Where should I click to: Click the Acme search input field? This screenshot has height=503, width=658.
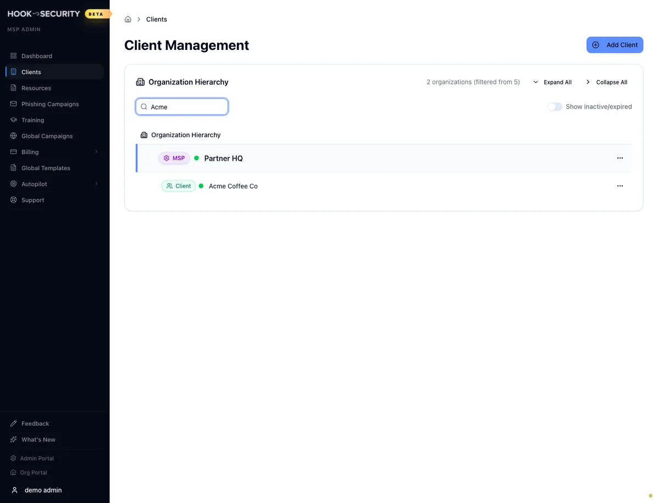point(182,107)
